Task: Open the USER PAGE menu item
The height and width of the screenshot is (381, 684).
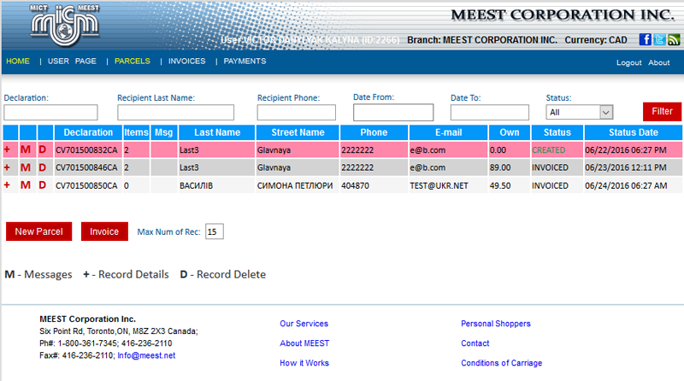Action: click(72, 61)
